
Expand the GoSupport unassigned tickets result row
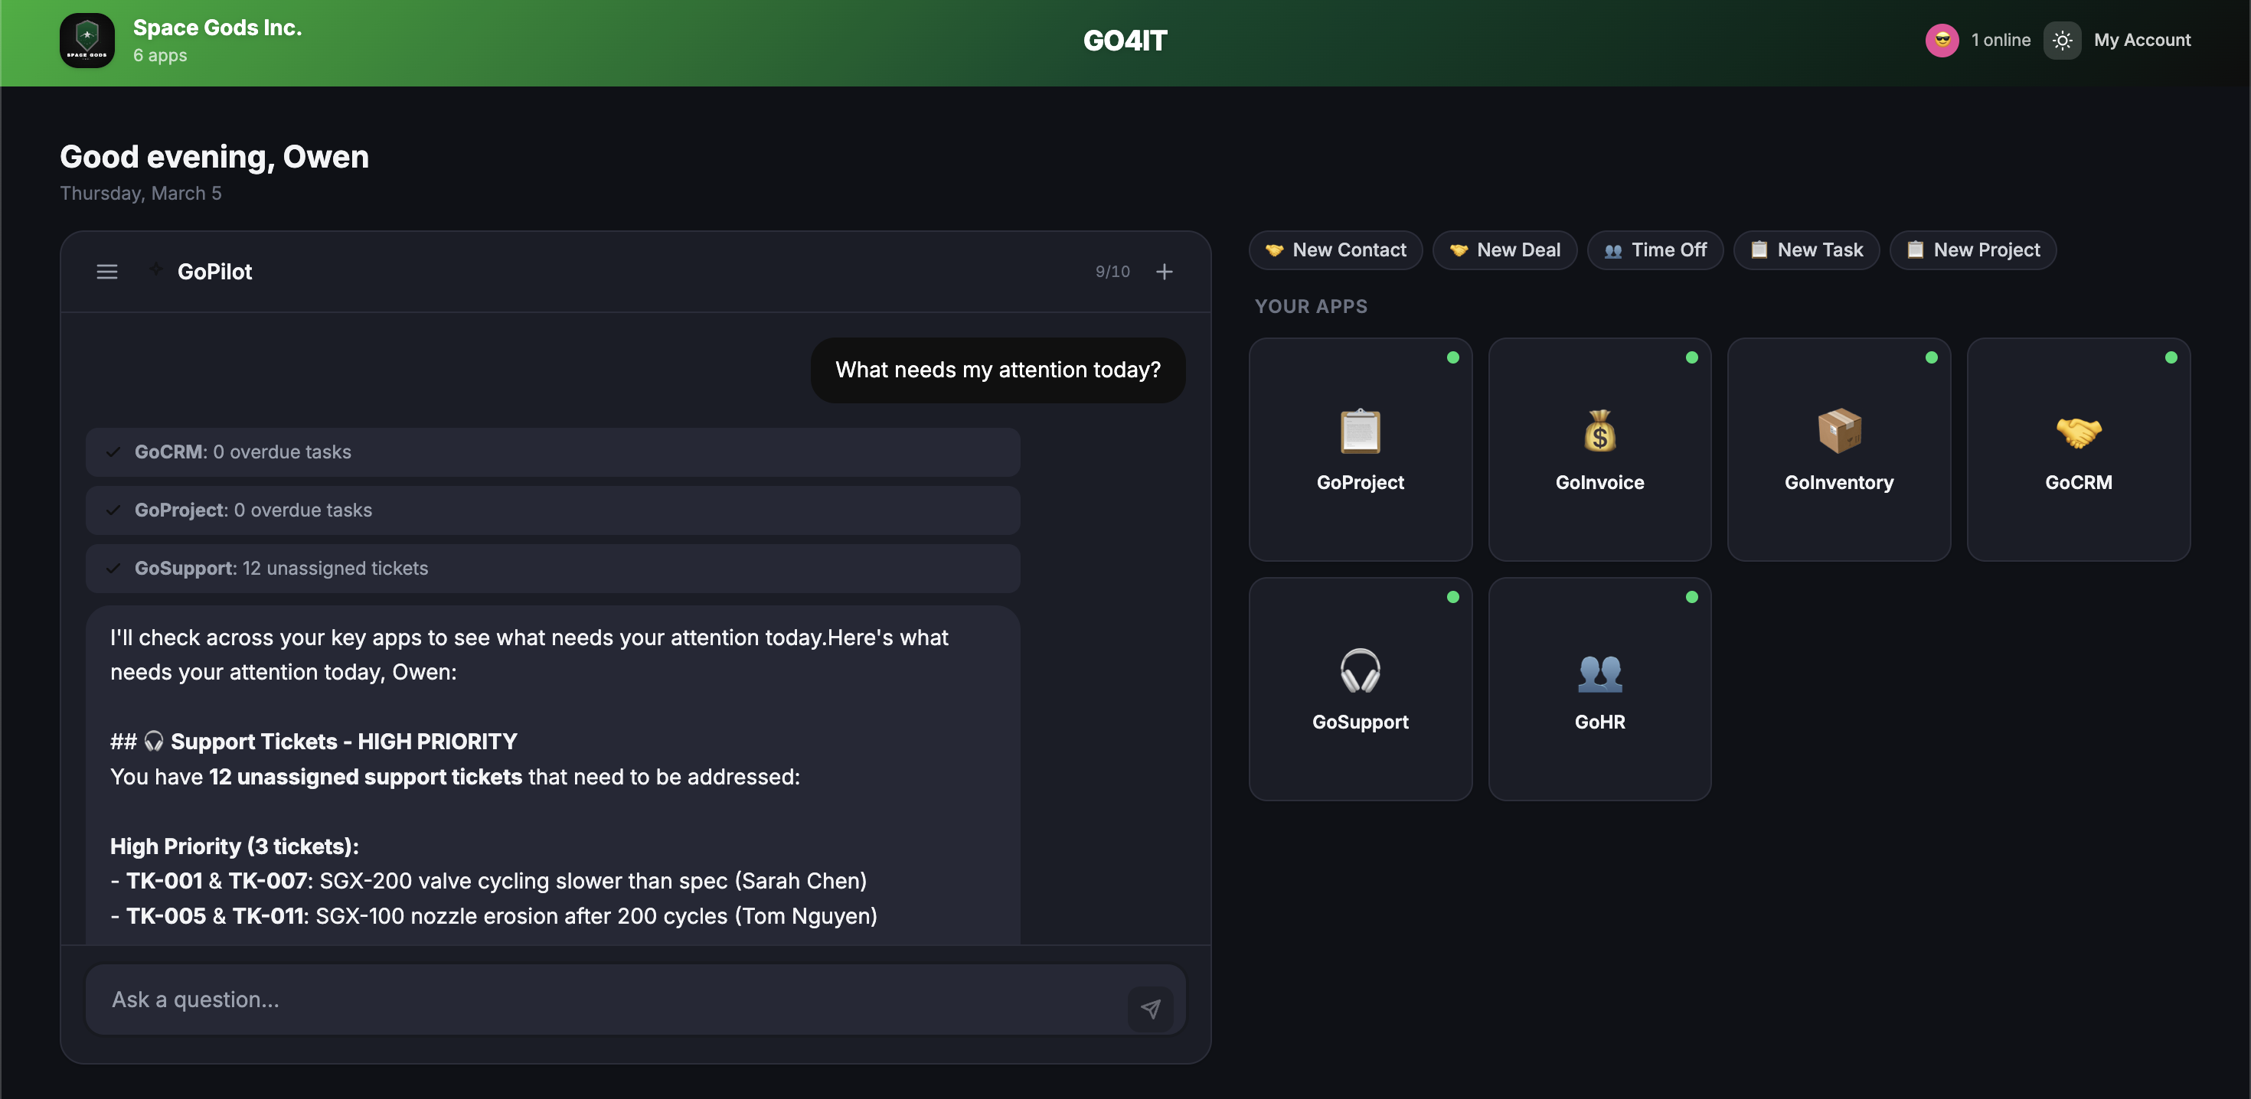click(552, 568)
